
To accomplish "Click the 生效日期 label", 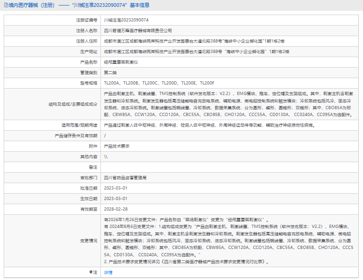I will coord(89,199).
